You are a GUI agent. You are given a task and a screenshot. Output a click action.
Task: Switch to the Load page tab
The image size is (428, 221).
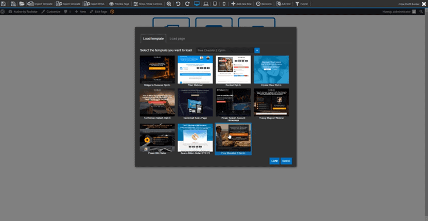[177, 39]
